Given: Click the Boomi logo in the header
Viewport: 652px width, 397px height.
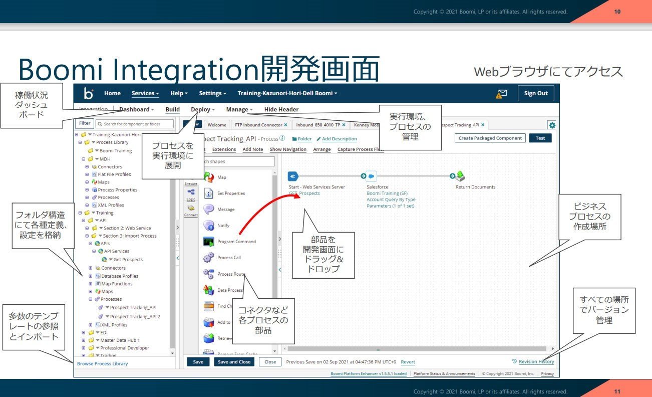Looking at the screenshot, I should click(x=89, y=93).
